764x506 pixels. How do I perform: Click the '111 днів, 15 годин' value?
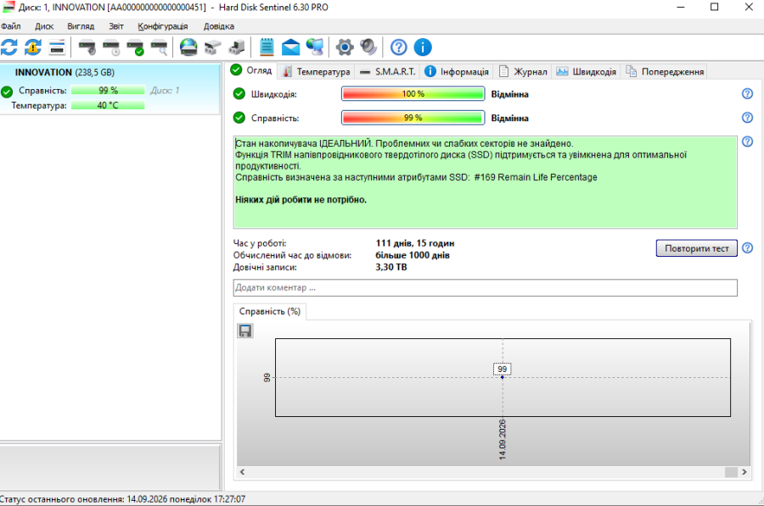tap(415, 243)
